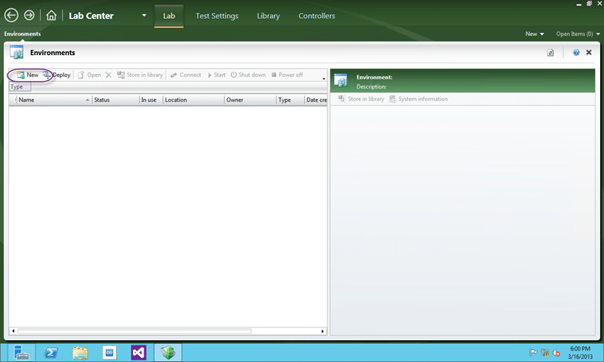Go forward with the forward arrow

[x=29, y=15]
